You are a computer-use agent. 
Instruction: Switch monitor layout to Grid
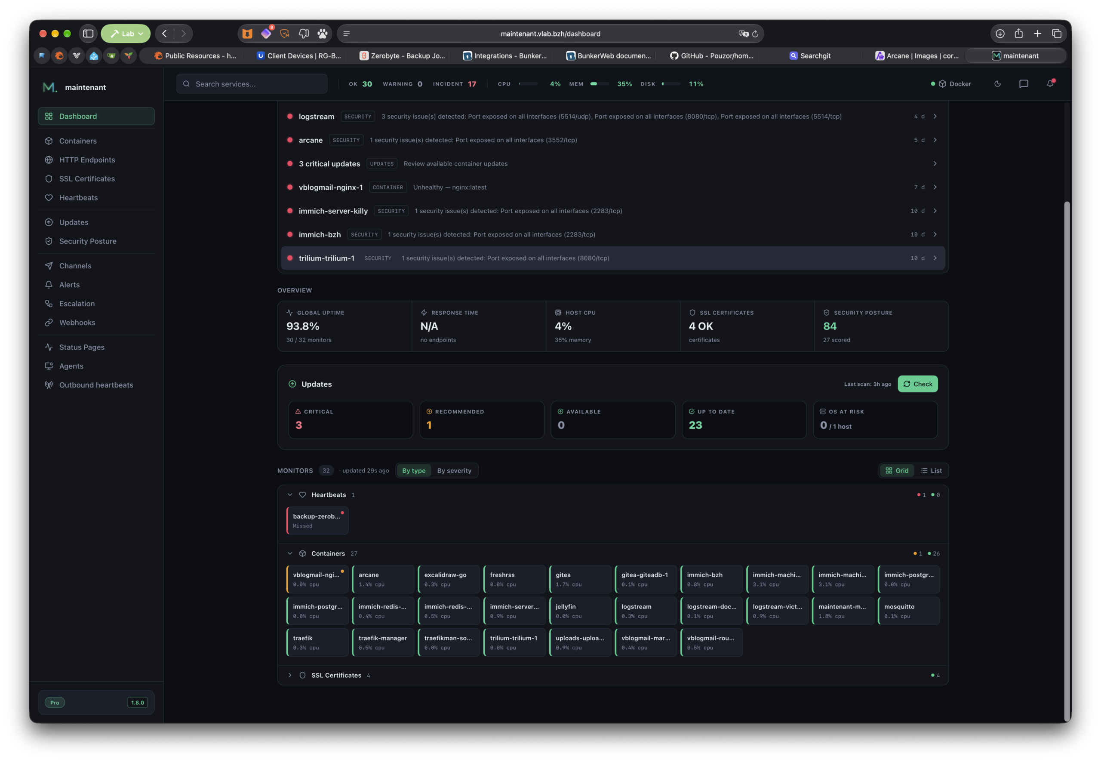(897, 471)
